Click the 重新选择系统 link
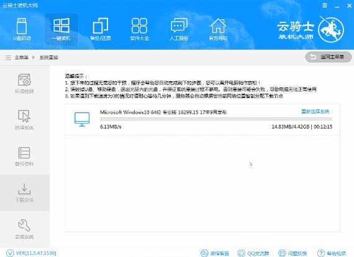This screenshot has height=257, width=354. (315, 111)
